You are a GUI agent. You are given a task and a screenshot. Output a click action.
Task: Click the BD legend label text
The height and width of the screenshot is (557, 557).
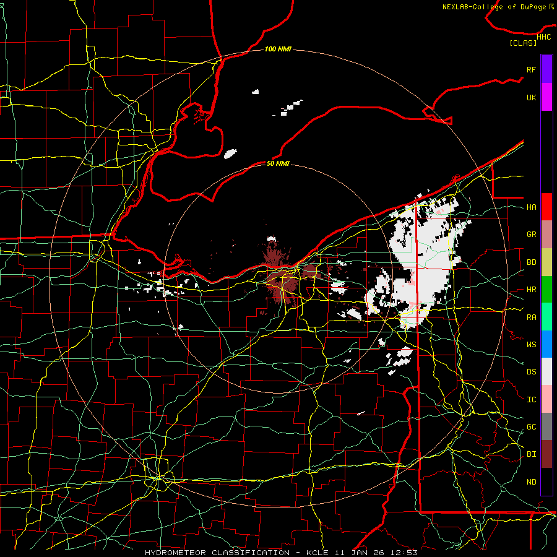(x=531, y=262)
